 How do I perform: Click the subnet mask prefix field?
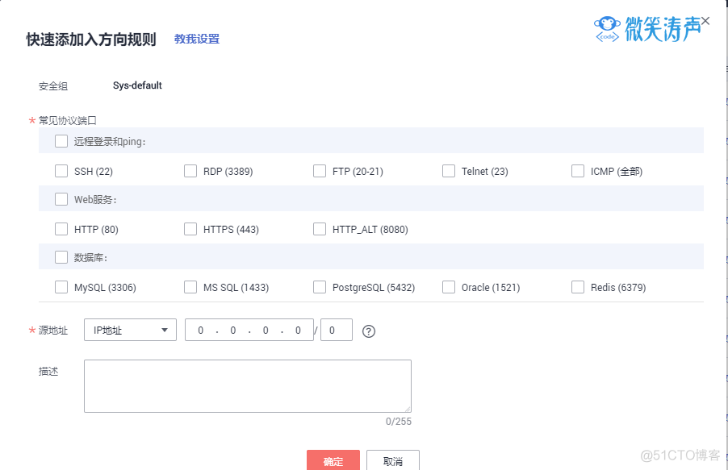click(x=336, y=330)
